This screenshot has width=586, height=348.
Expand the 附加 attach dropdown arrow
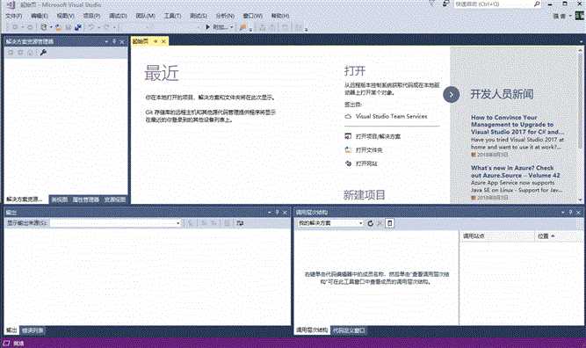232,27
